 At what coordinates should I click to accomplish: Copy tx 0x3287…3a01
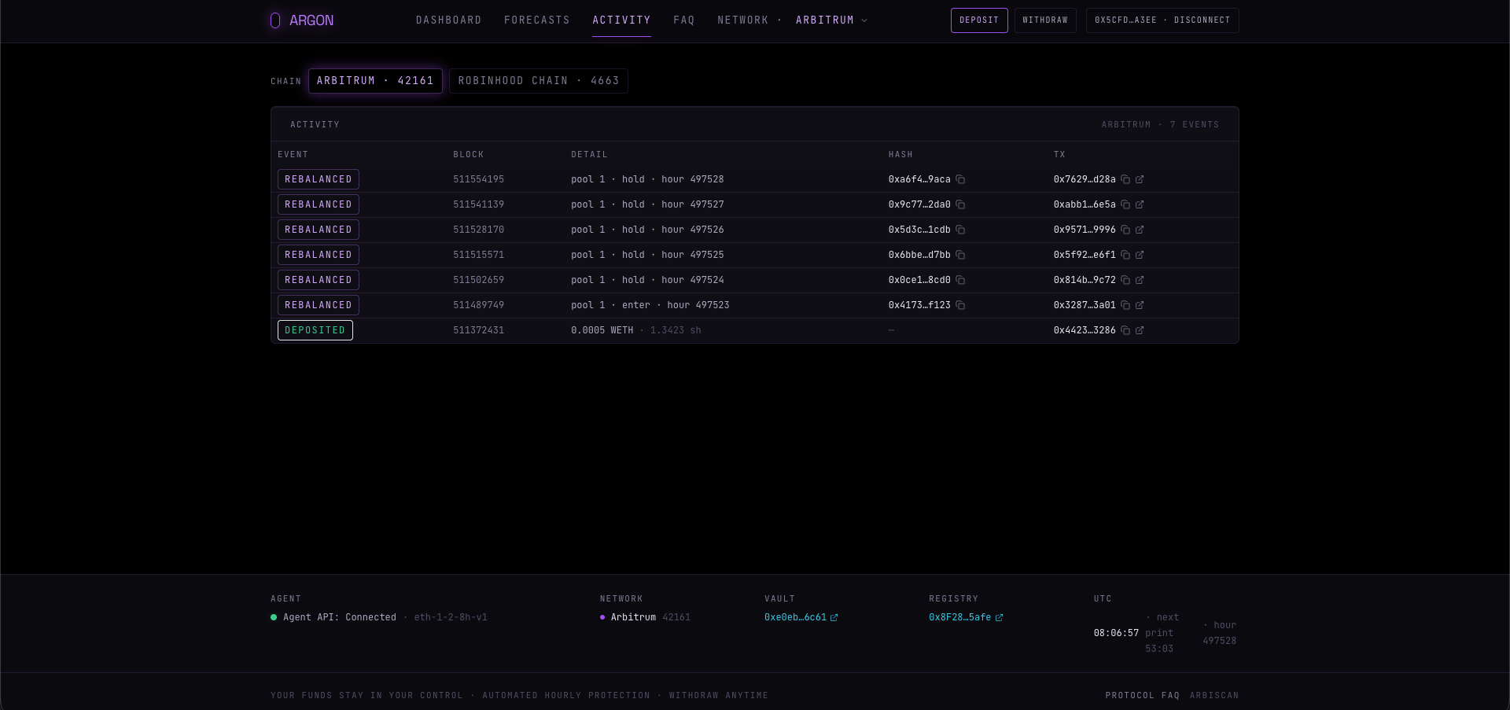(1125, 305)
